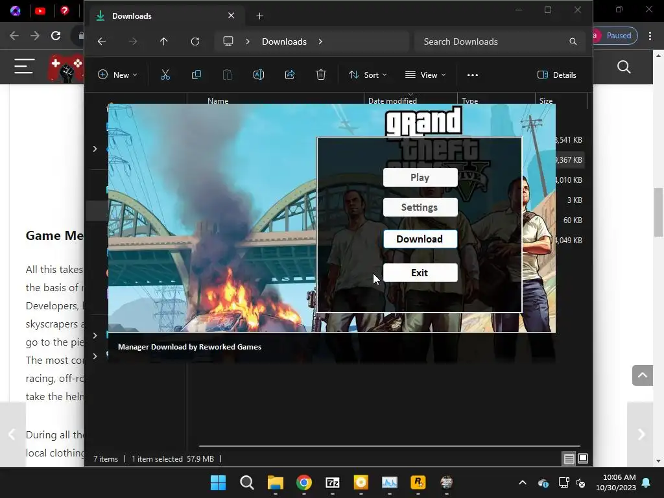Screen dimensions: 664x498
Task: Open Windows Start menu
Action: coord(218,482)
